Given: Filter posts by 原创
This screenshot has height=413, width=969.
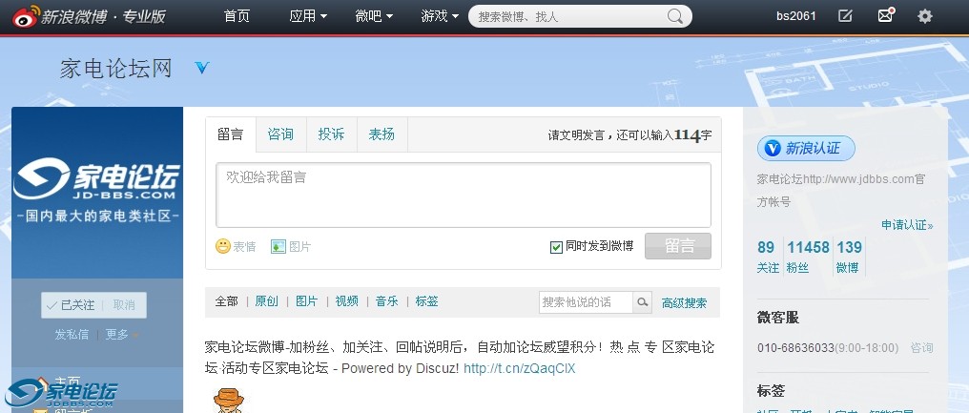Looking at the screenshot, I should click(x=266, y=301).
